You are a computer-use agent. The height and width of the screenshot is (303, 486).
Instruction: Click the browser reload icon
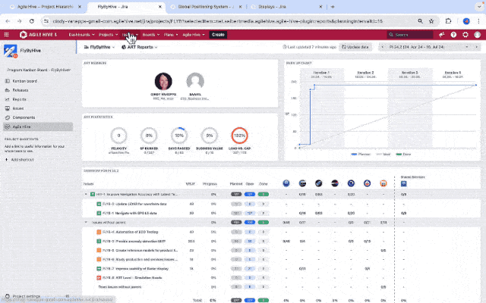(32, 21)
